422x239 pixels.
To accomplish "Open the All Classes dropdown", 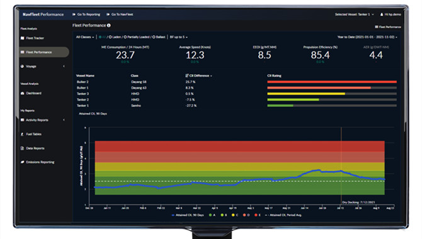I will tap(85, 37).
